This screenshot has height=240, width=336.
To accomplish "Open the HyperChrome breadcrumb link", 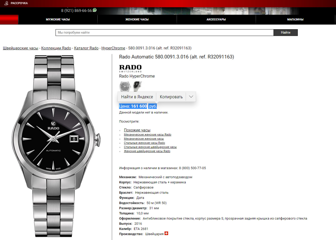I will pos(113,48).
